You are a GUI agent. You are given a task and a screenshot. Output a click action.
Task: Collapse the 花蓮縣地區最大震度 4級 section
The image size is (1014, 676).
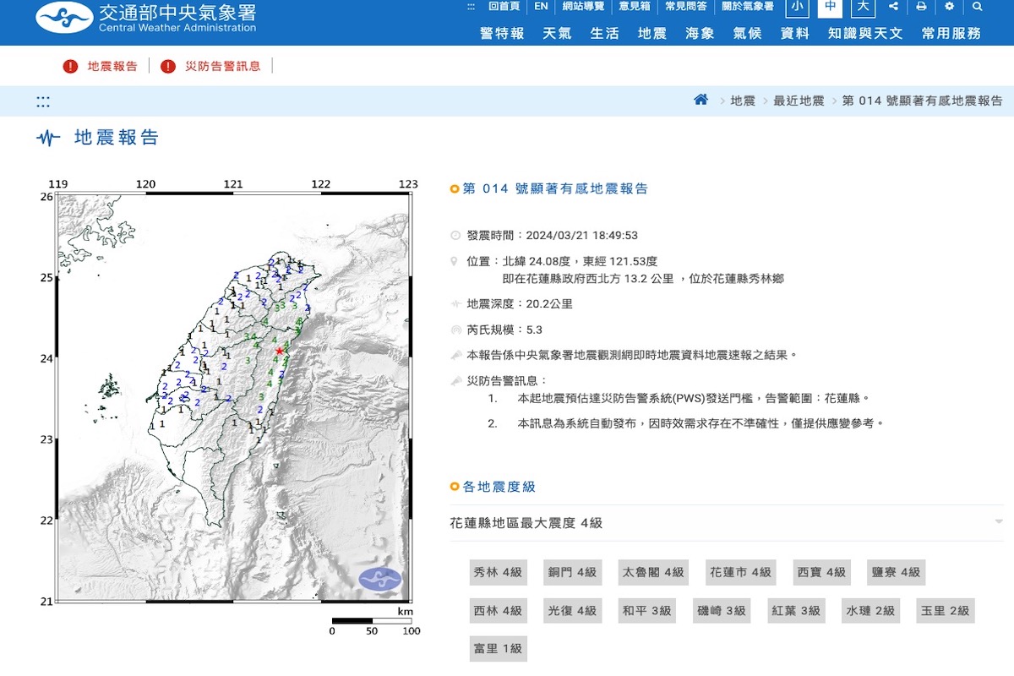point(999,522)
